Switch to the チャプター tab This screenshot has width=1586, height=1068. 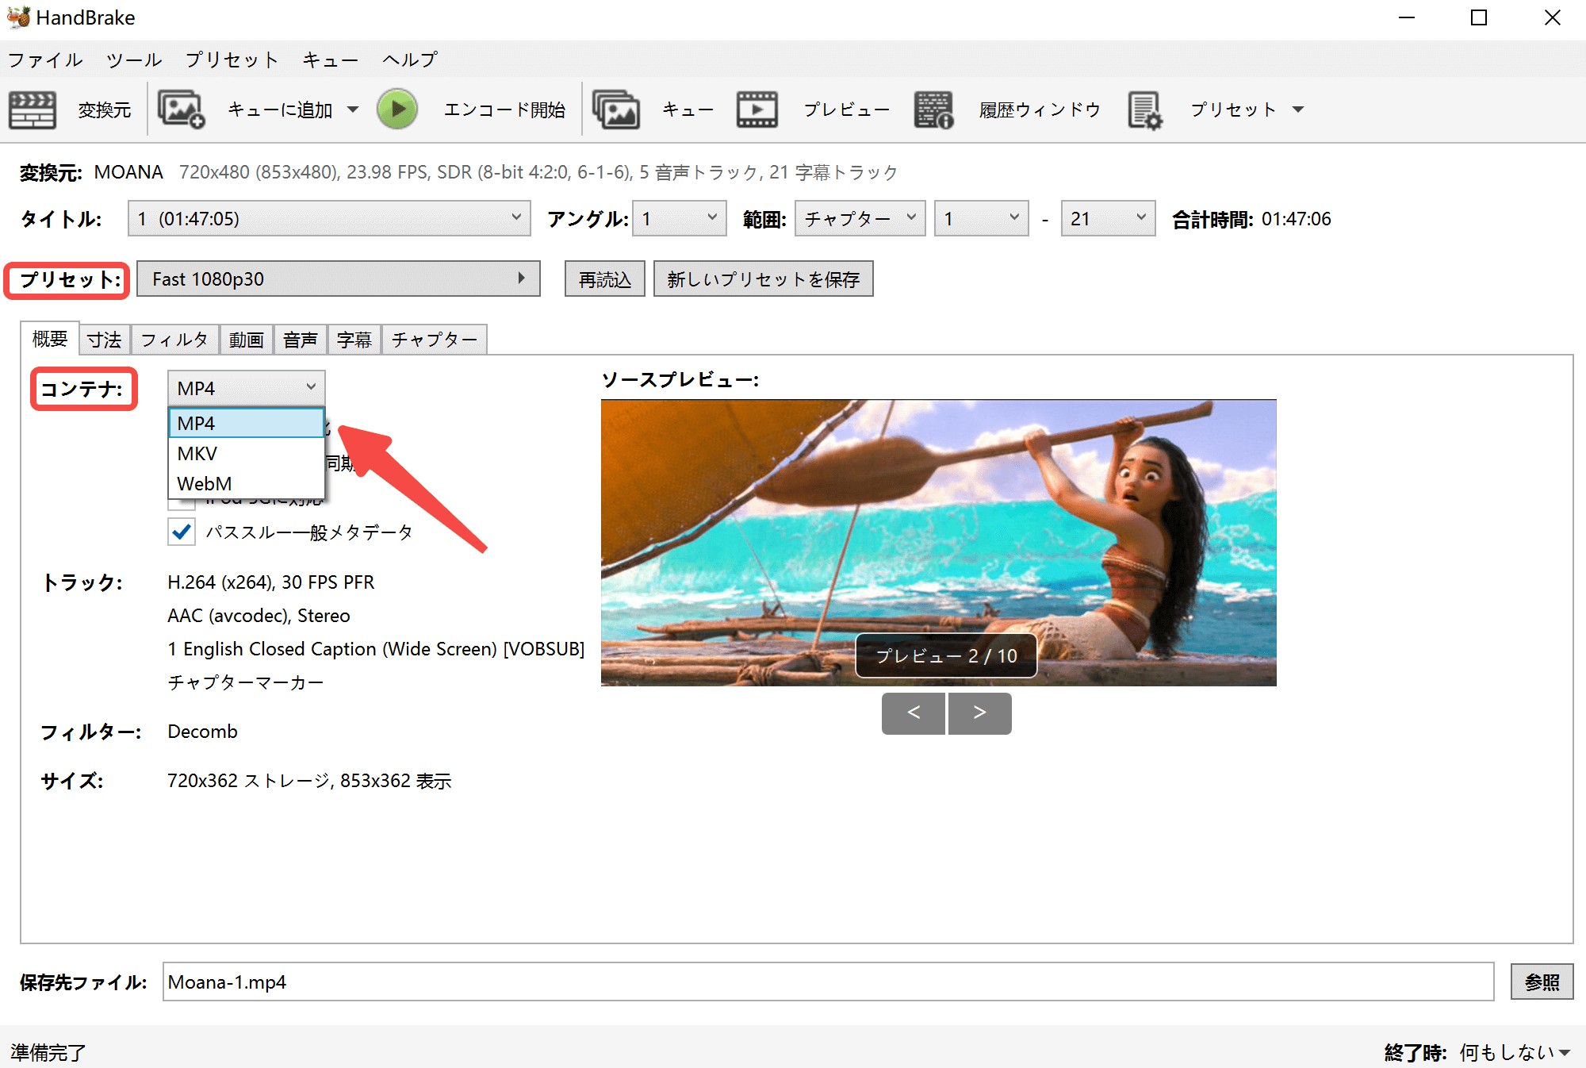click(x=435, y=340)
